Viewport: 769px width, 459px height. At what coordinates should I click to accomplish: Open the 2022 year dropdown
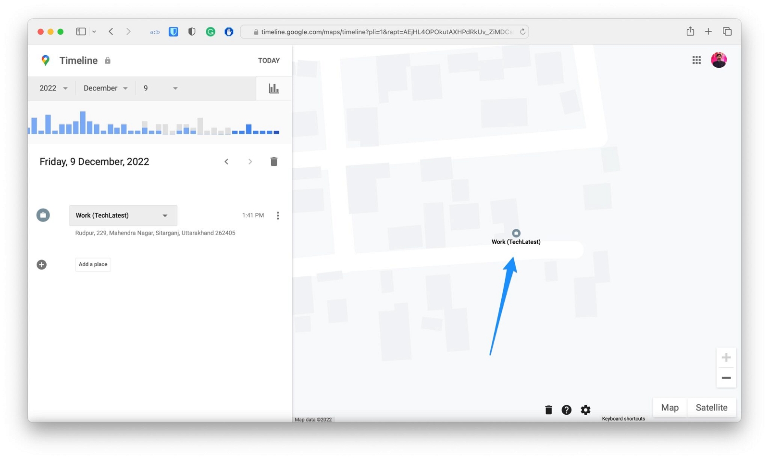[x=53, y=88]
